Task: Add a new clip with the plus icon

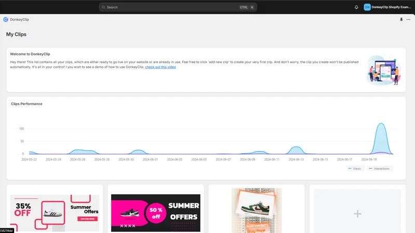Action: 357,213
